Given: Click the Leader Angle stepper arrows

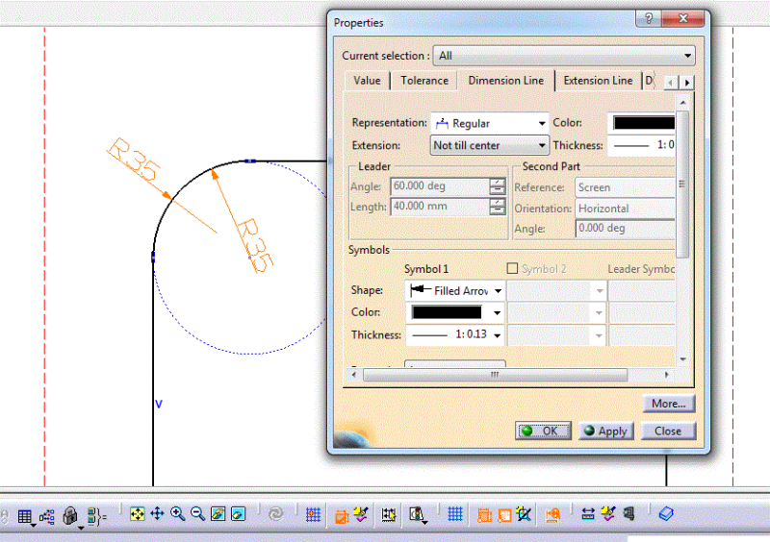Looking at the screenshot, I should click(497, 186).
